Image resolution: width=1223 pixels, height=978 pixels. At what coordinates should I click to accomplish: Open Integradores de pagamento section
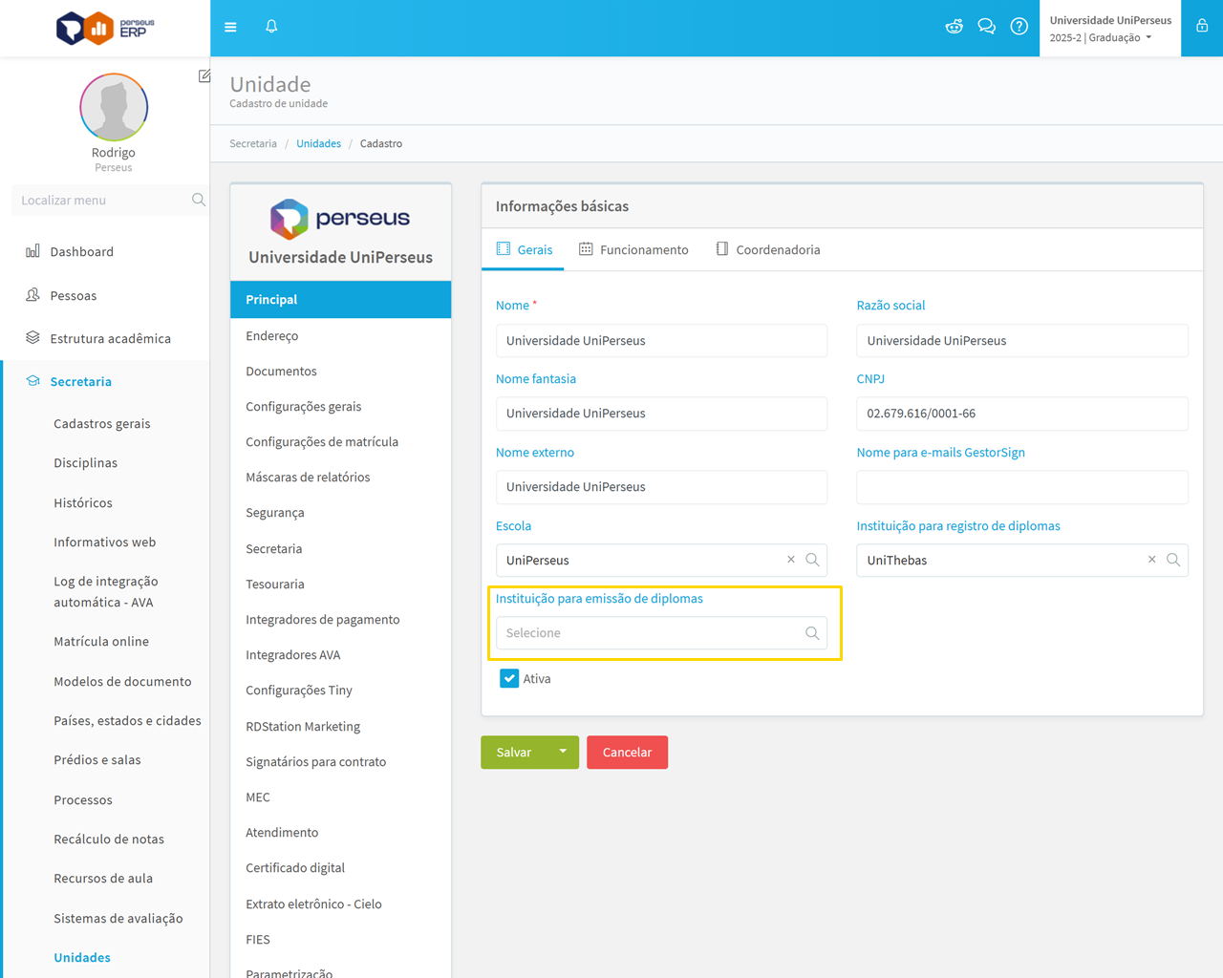[x=340, y=619]
